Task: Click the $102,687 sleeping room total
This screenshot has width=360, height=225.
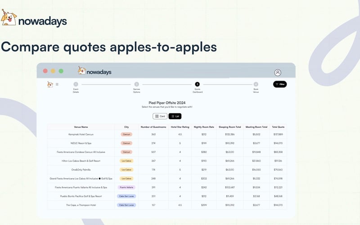Action: click(230, 187)
